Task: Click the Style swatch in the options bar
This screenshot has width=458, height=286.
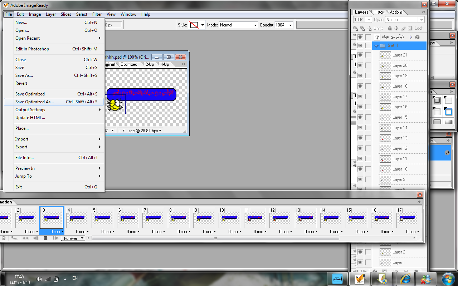Action: coord(194,25)
